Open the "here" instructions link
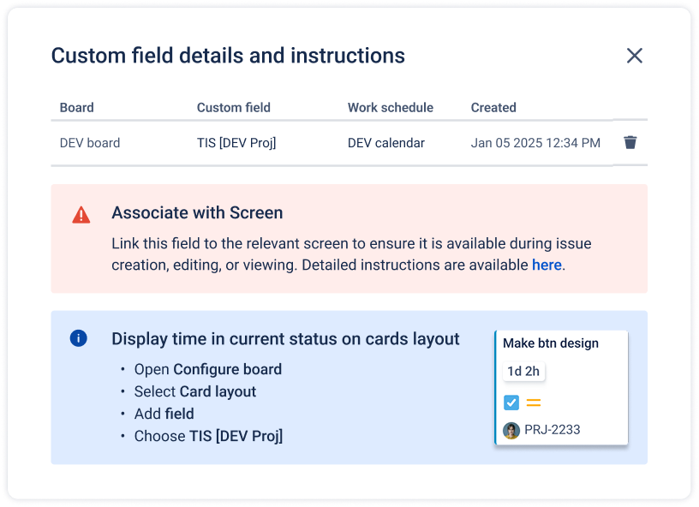This screenshot has height=507, width=699. (547, 265)
